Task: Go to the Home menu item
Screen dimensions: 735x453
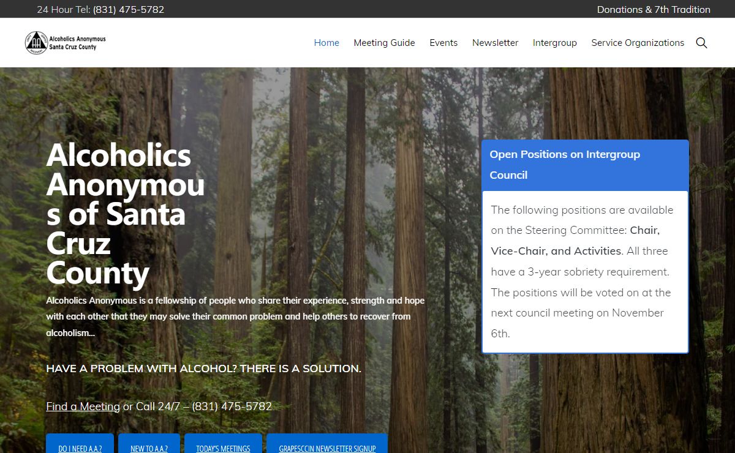Action: click(326, 43)
